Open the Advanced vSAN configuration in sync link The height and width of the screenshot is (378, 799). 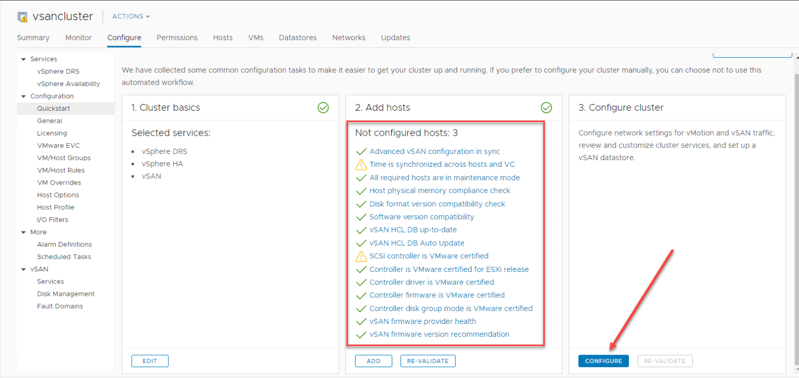(x=434, y=151)
